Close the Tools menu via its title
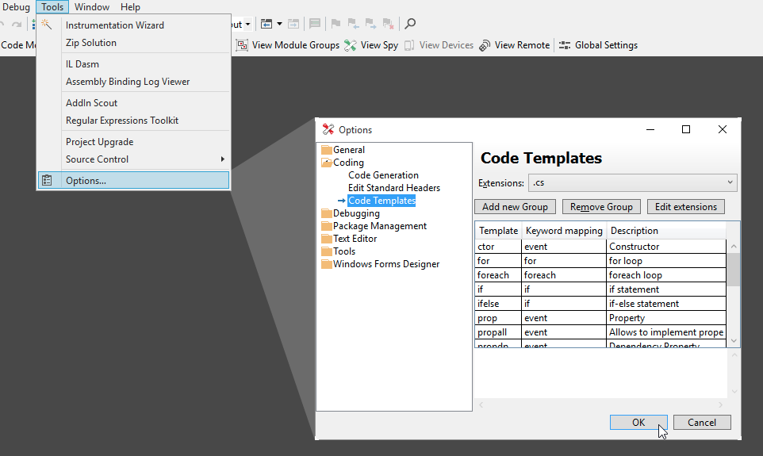763x456 pixels. pos(52,7)
